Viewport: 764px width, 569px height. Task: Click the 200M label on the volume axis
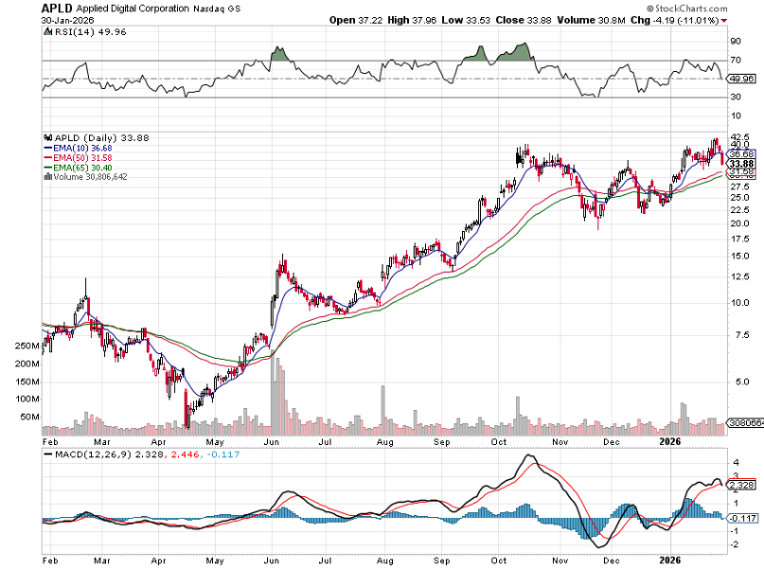27,364
